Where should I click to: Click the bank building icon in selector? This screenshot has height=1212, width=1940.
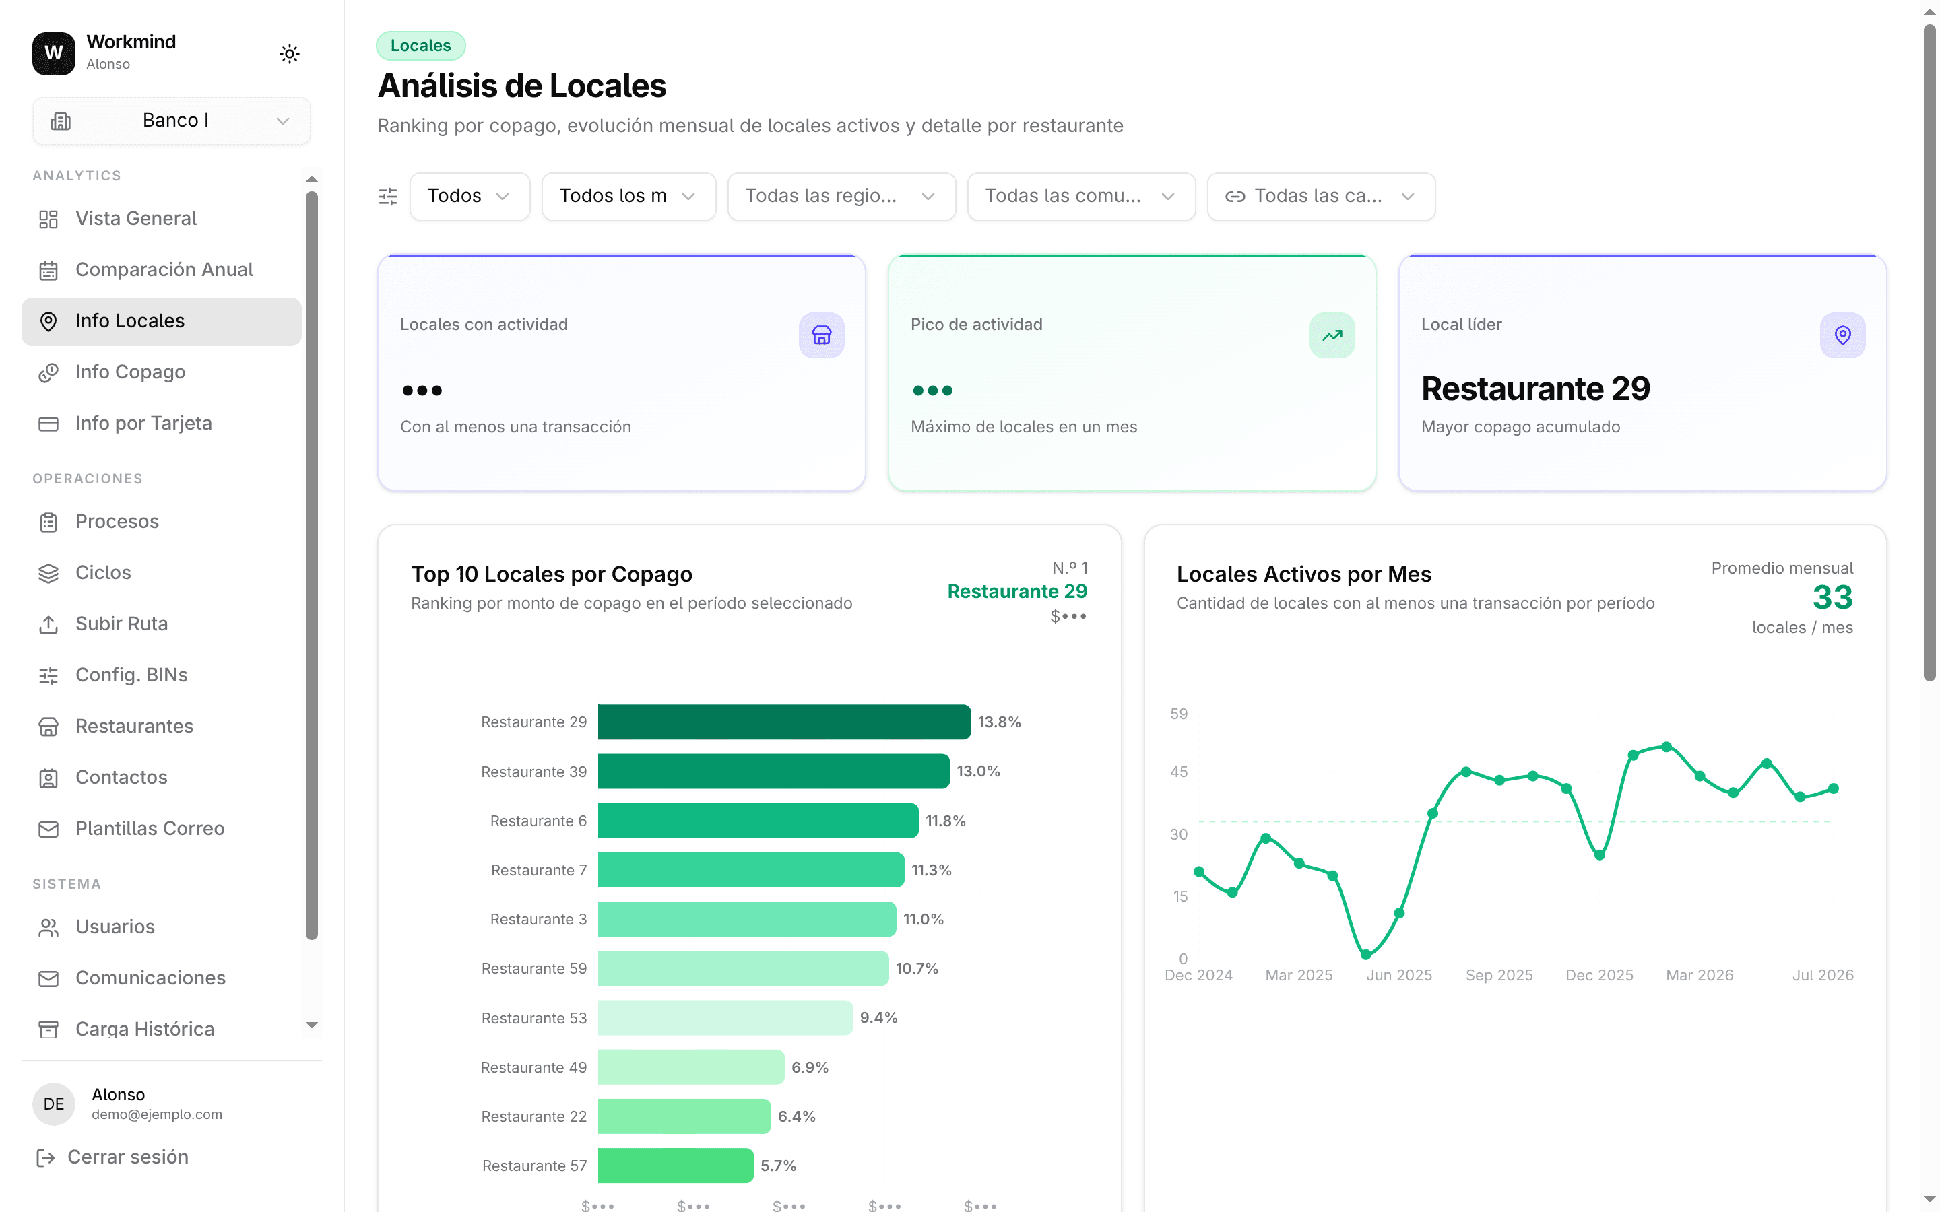pos(61,121)
